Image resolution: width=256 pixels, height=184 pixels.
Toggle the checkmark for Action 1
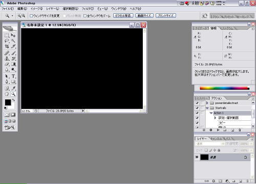click(197, 113)
